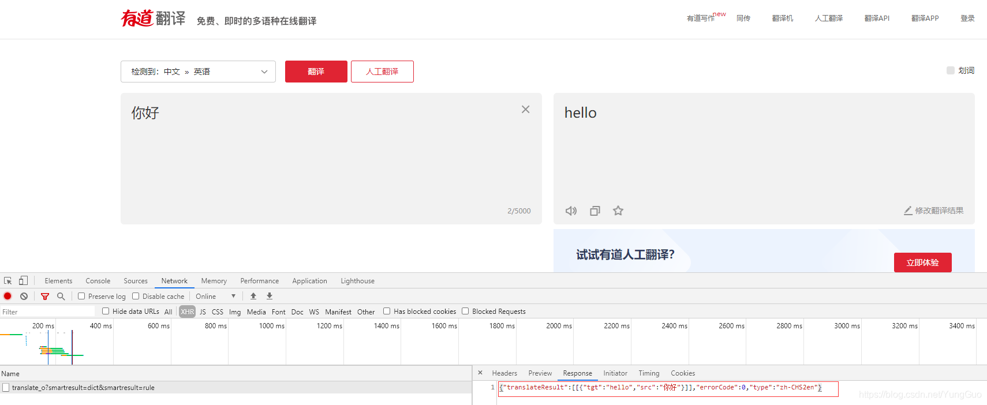Open the Online throttling dropdown

(x=215, y=297)
